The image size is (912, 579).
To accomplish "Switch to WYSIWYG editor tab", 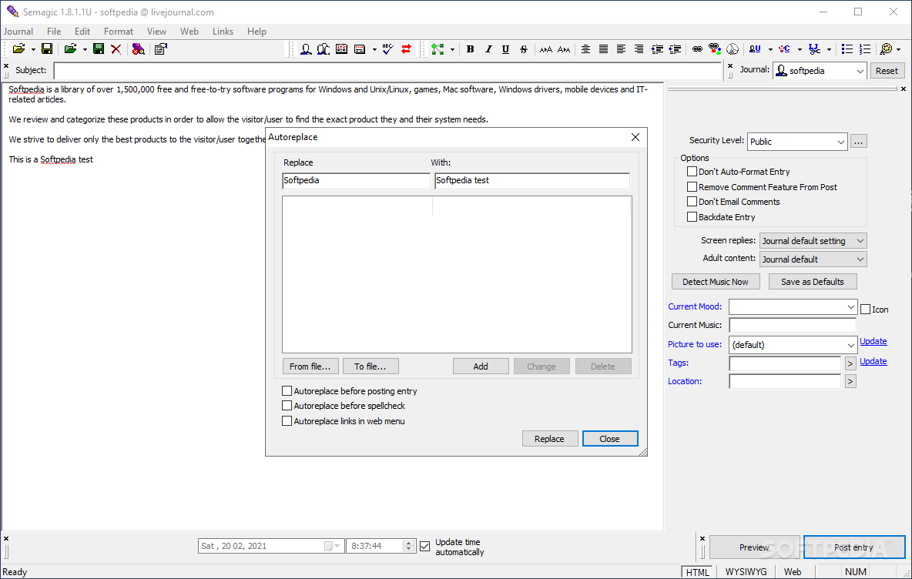I will [746, 572].
